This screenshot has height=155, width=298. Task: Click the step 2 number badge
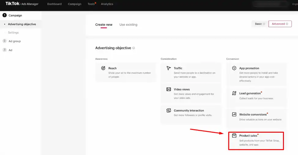[5, 41]
